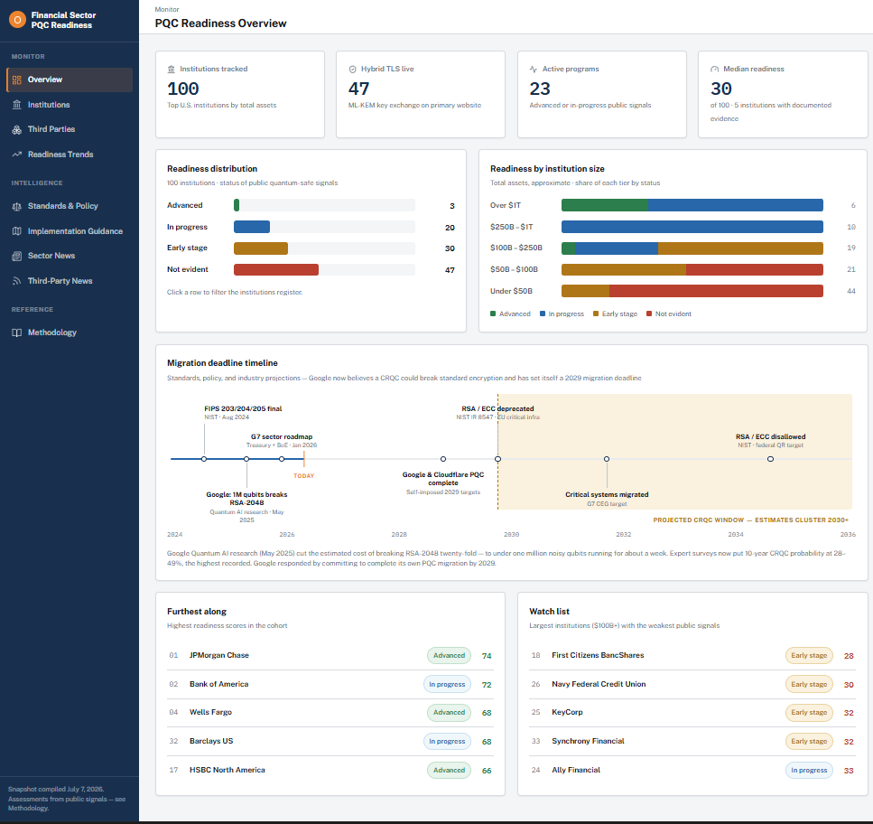873x824 pixels.
Task: Open the JPMorgan Chase row
Action: tap(330, 656)
